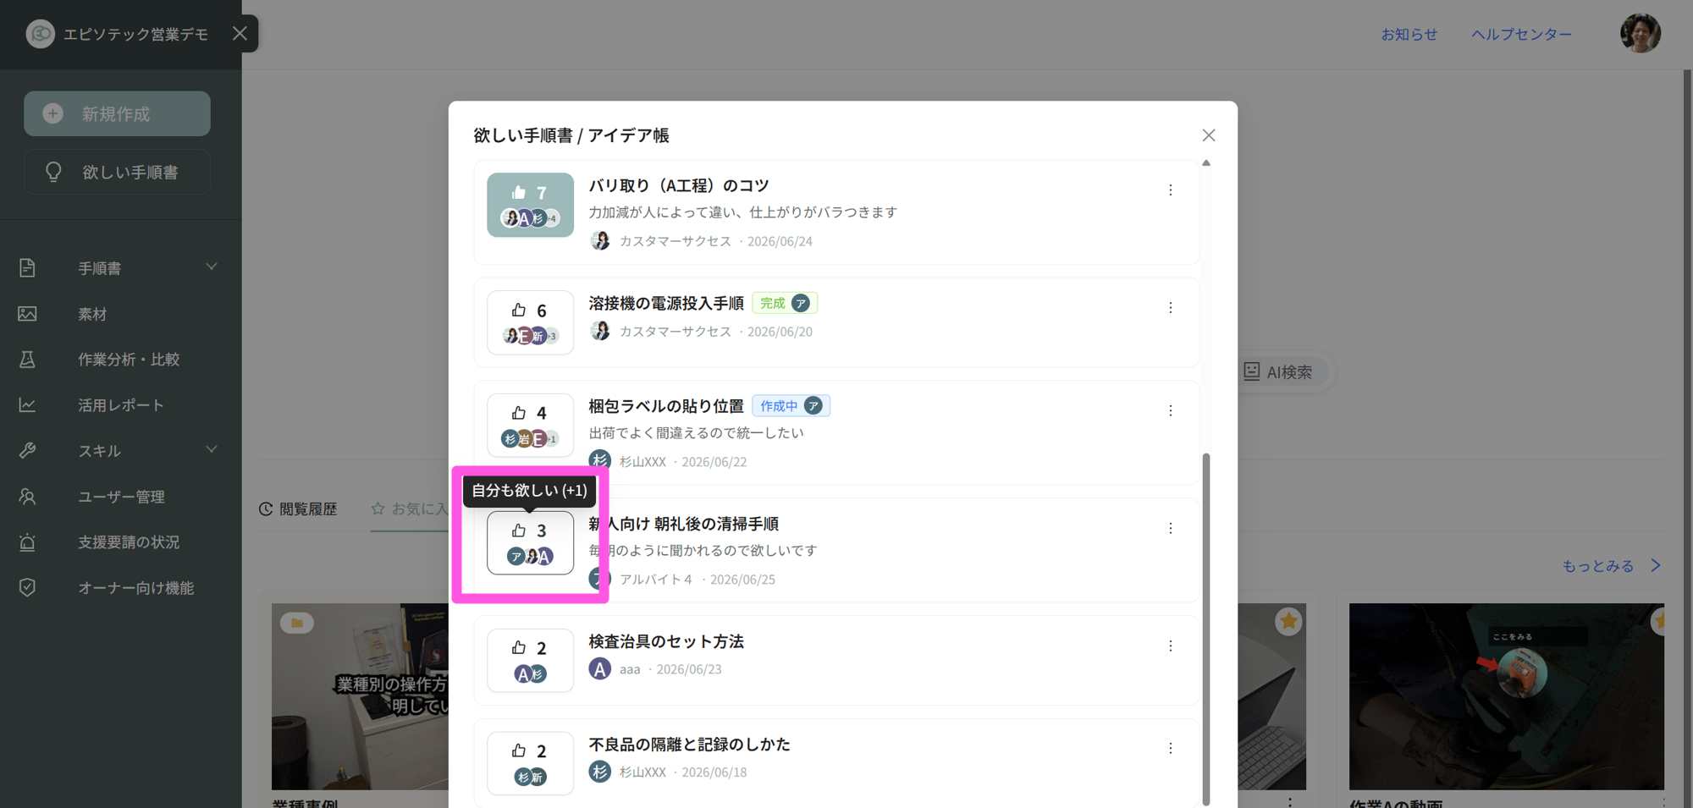Open more options for バリ取り（A工程）のコツ
The height and width of the screenshot is (808, 1693).
1171,190
